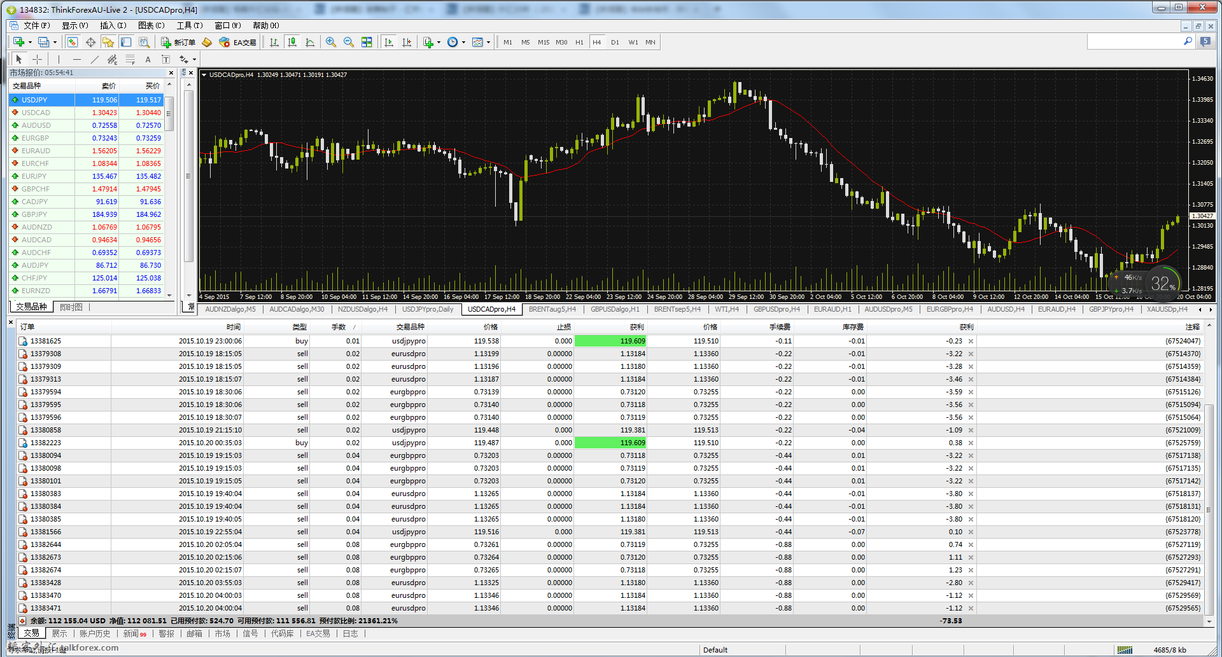Toggle EA交易 auto trading
This screenshot has height=657, width=1222.
pos(237,42)
